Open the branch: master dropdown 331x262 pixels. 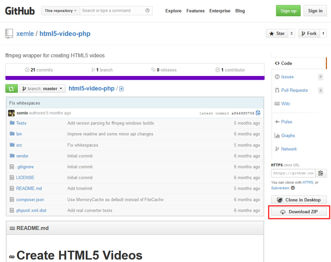pos(43,88)
